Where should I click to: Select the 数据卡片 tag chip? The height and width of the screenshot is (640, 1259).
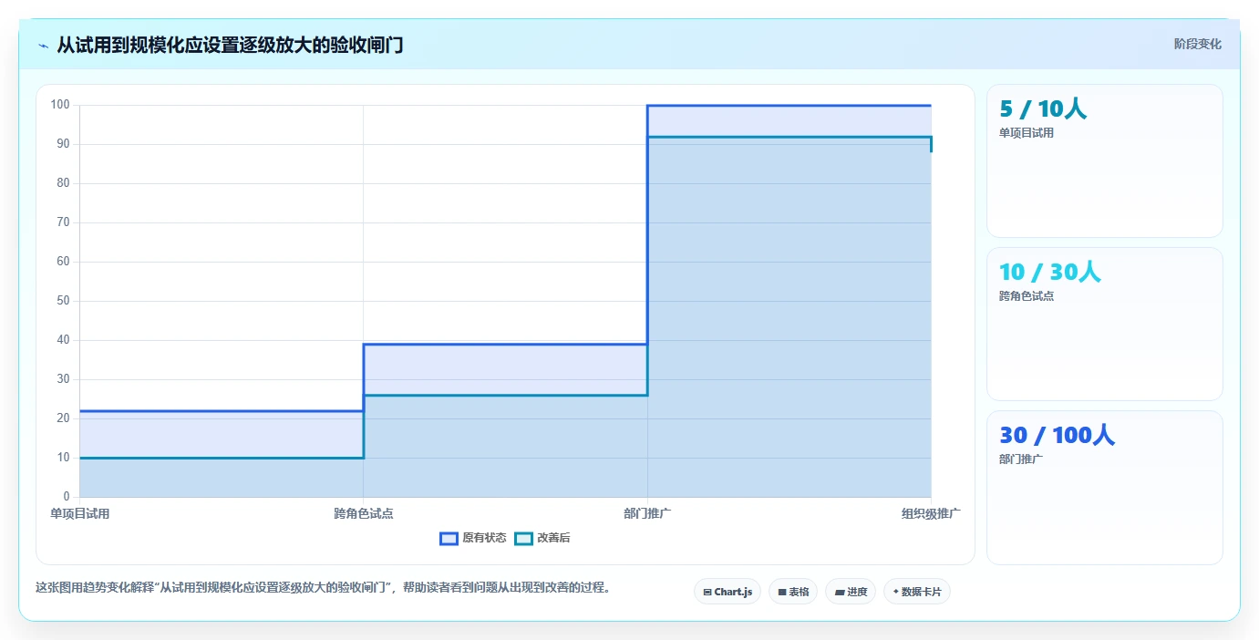[917, 592]
